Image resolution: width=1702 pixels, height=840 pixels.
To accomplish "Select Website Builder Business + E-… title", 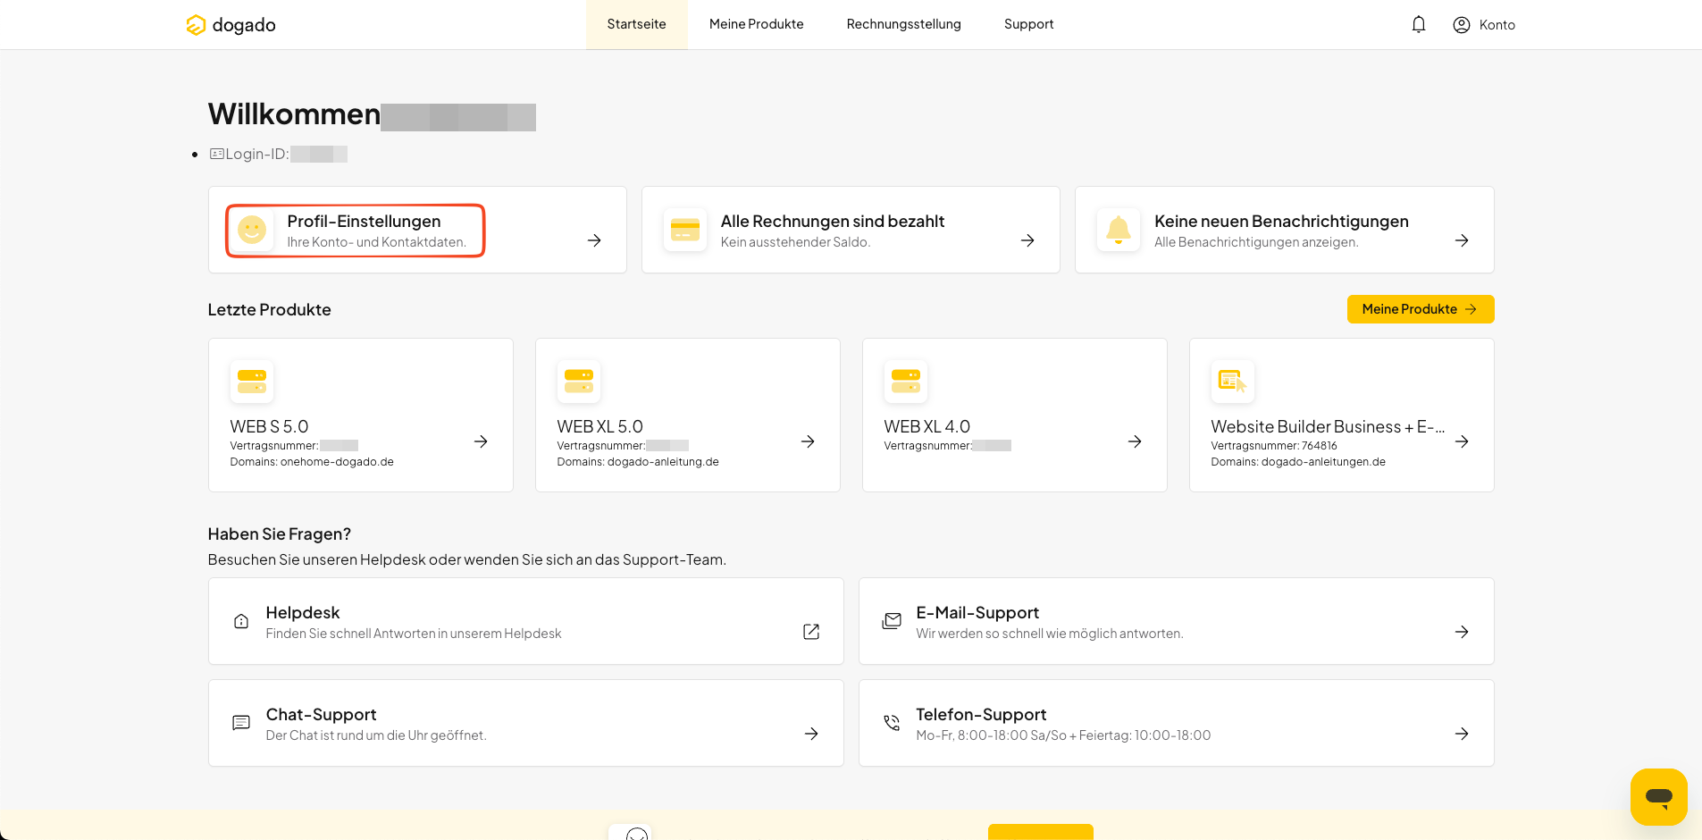I will coord(1328,426).
